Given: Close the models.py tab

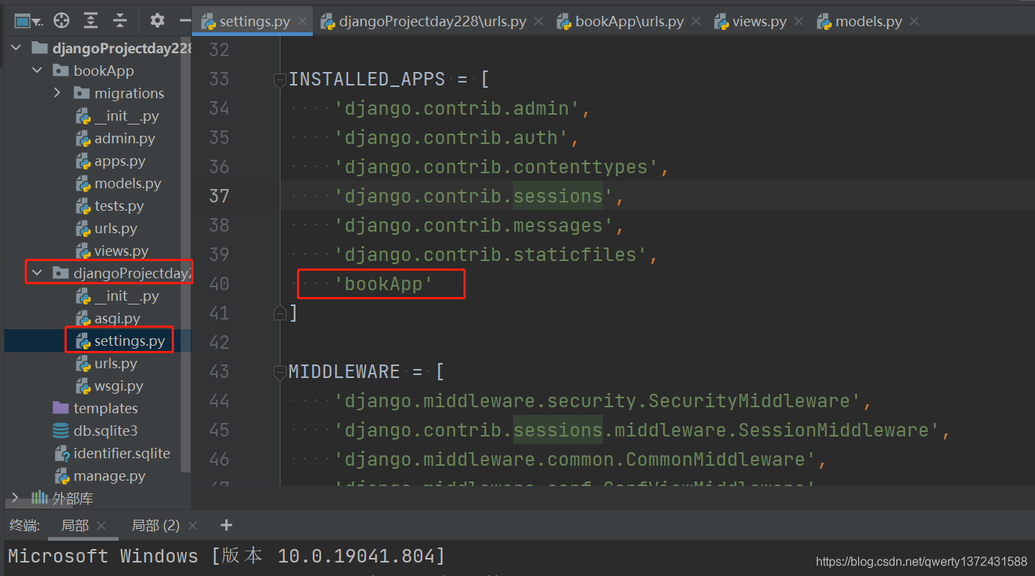Looking at the screenshot, I should (x=914, y=22).
